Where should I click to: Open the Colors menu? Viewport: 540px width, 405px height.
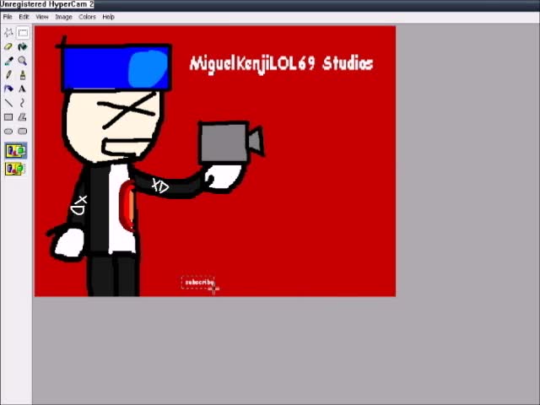coord(87,17)
